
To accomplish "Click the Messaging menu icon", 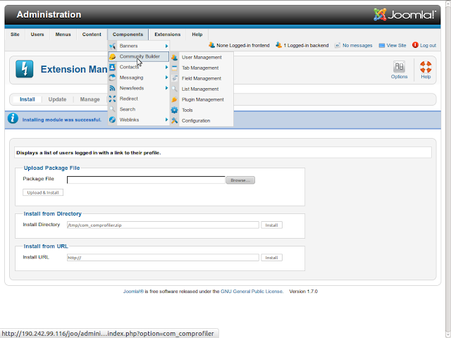I will coord(113,77).
